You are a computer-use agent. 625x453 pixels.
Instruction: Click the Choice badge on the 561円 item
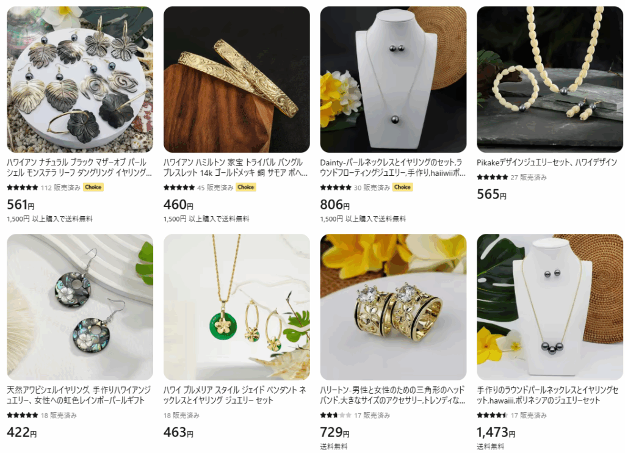[x=93, y=187]
